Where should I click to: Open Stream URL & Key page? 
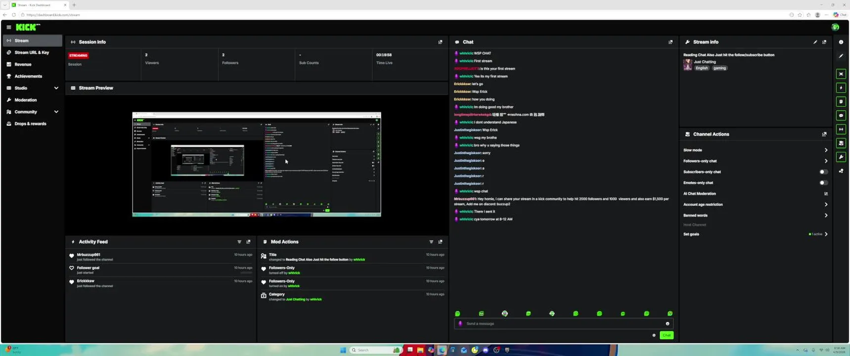33,52
